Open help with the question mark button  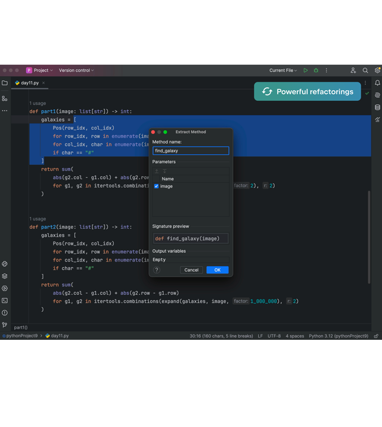[x=157, y=270]
